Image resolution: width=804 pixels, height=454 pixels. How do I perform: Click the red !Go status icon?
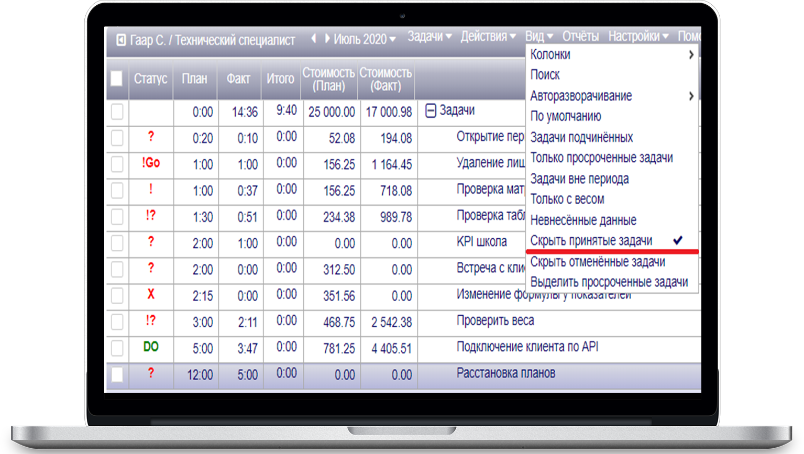(151, 163)
